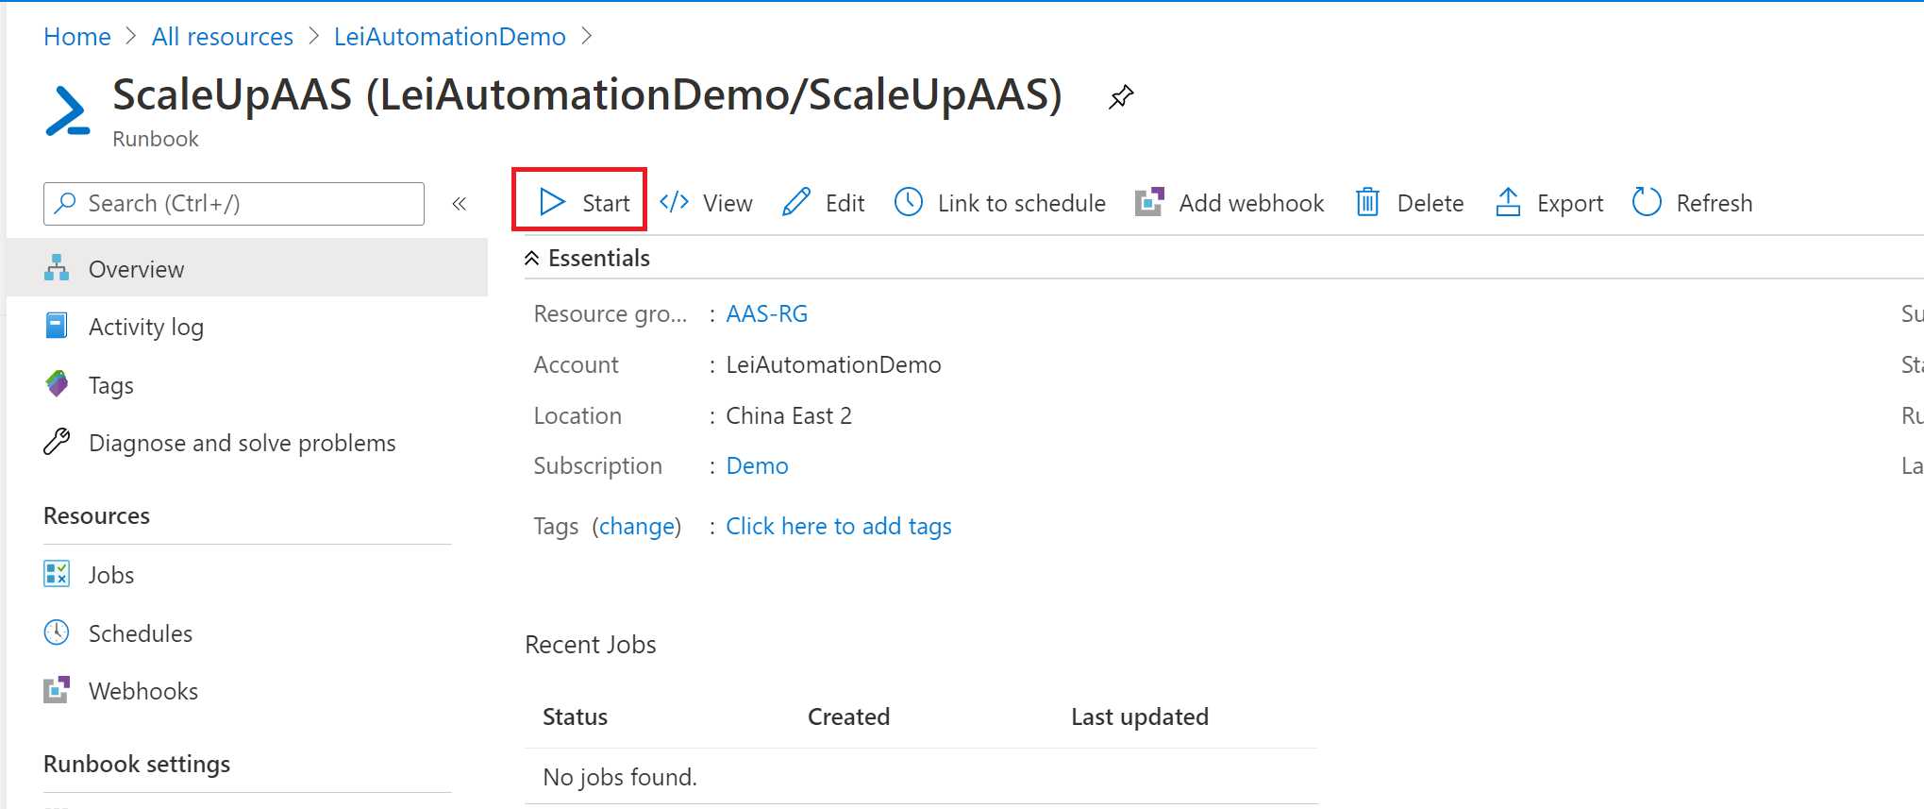Screen dimensions: 1924x809
Task: Collapse the left navigation menu
Action: [460, 204]
